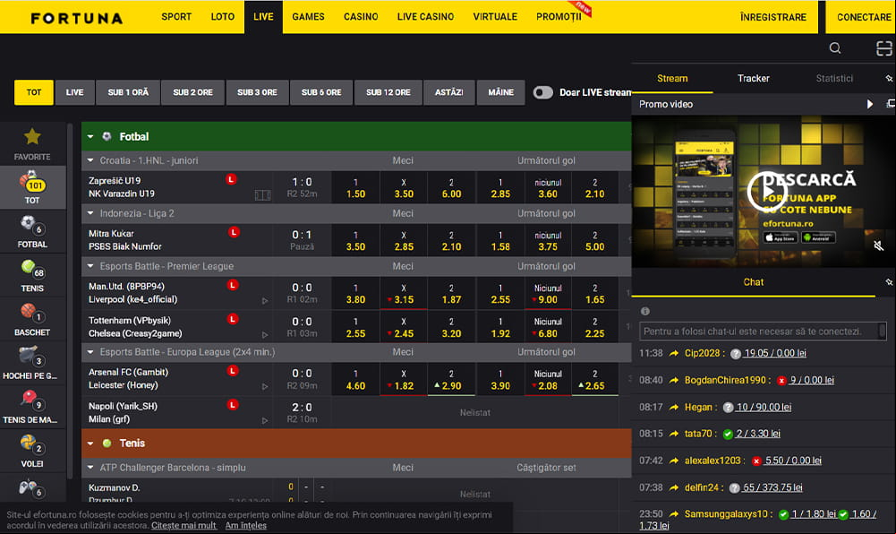Image resolution: width=896 pixels, height=534 pixels.
Task: Collapse Esports Battle Premier League group
Action: (x=90, y=266)
